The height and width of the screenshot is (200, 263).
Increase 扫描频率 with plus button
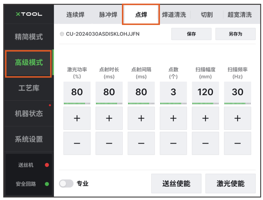click(x=237, y=118)
